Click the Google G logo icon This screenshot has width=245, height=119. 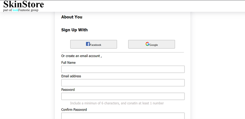pyautogui.click(x=147, y=44)
